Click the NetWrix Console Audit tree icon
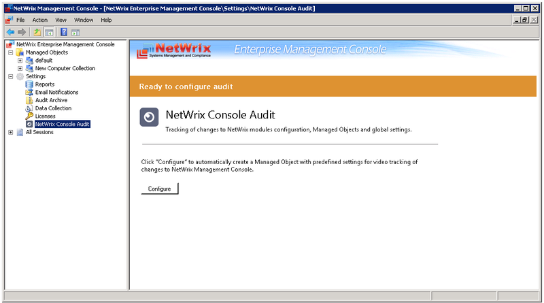544x303 pixels. (29, 124)
